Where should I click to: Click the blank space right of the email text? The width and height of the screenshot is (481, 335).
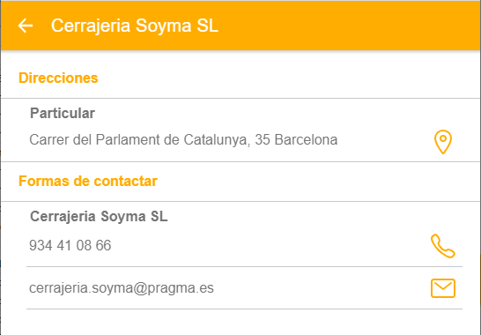322,288
